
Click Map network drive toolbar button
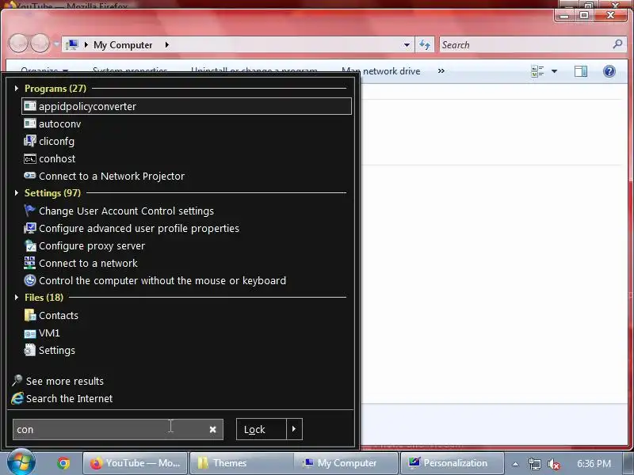click(381, 71)
